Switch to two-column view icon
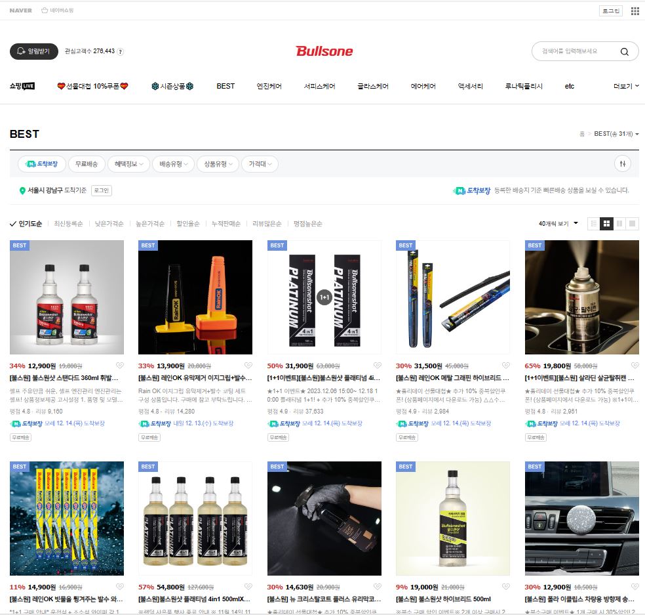 click(x=619, y=224)
